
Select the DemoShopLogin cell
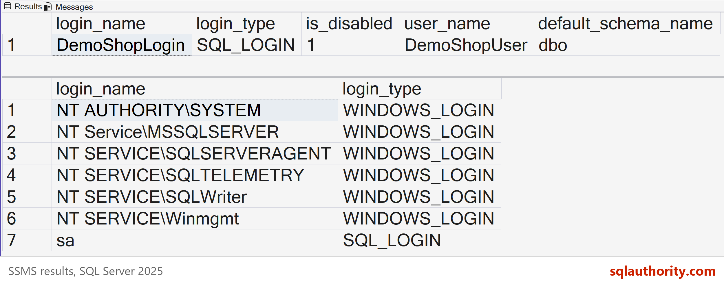(122, 45)
